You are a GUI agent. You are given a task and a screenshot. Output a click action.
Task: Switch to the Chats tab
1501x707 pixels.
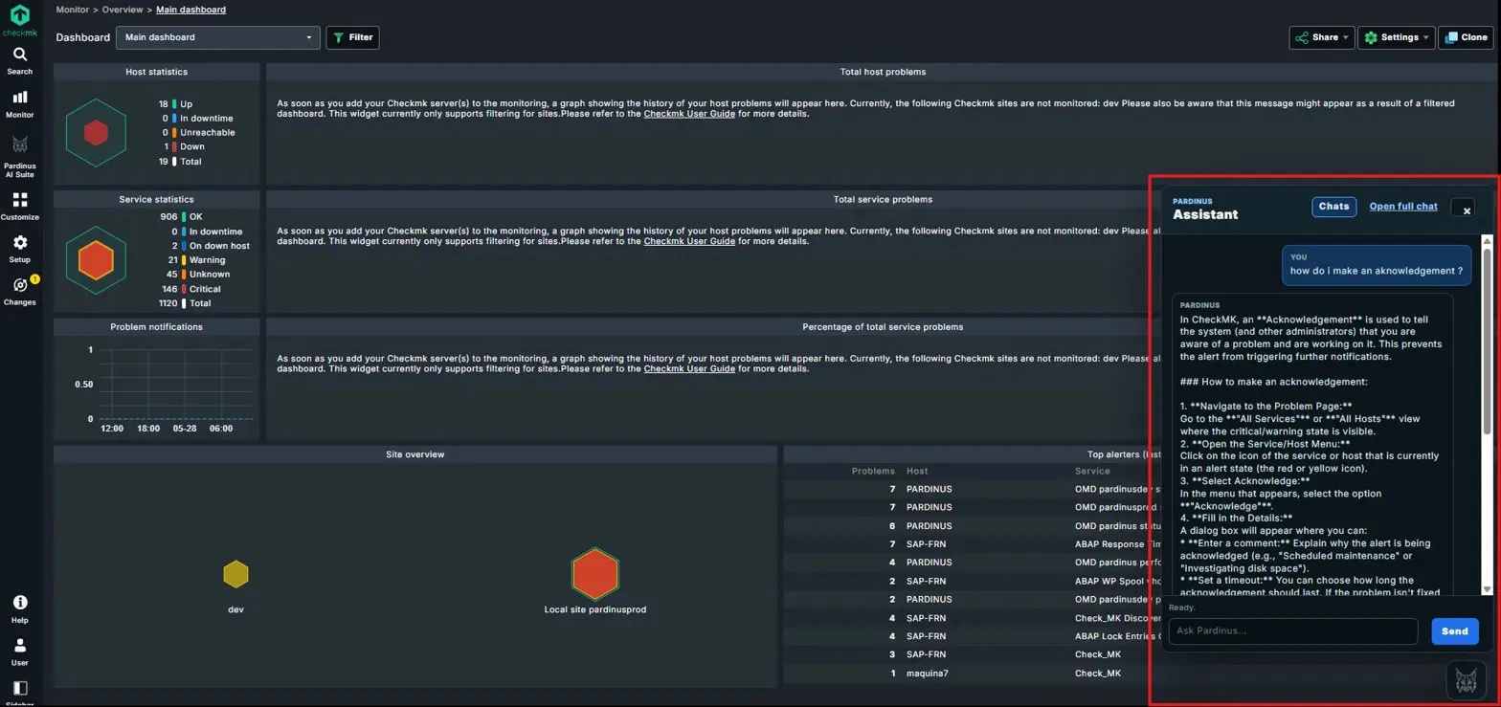coord(1333,207)
